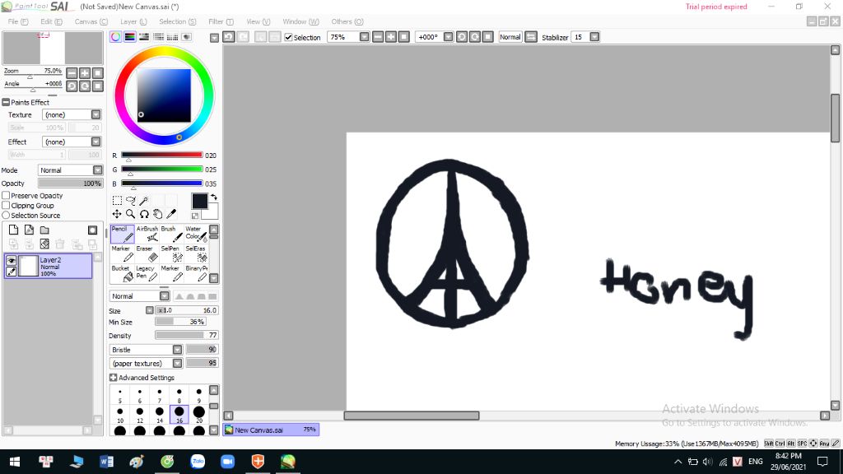The height and width of the screenshot is (474, 843).
Task: Select the lasso selection tool
Action: 131,201
